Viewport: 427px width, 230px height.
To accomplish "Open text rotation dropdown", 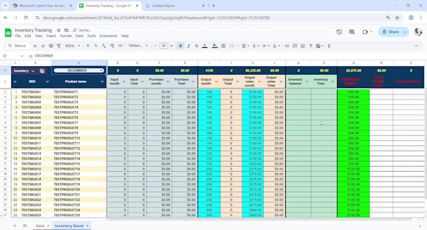I will click(276, 46).
